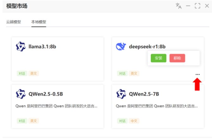Click the 模型市场 window title
This screenshot has width=212, height=139.
[17, 6]
